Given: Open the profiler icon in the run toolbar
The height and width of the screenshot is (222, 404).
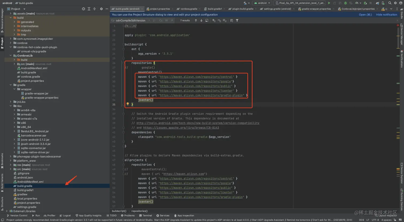Looking at the screenshot, I should click(x=356, y=3).
